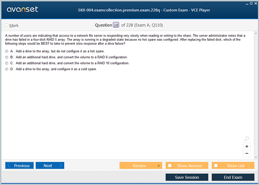The width and height of the screenshot is (259, 185).
Task: Pick answer C, convert to RAID 10
Action: 7,63
